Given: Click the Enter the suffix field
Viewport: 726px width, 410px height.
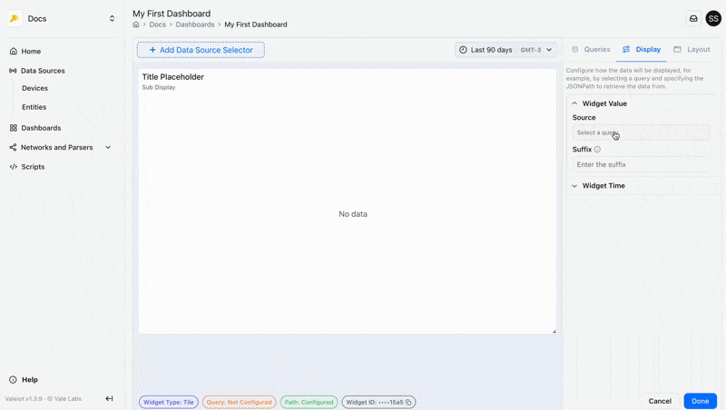Looking at the screenshot, I should [x=642, y=165].
